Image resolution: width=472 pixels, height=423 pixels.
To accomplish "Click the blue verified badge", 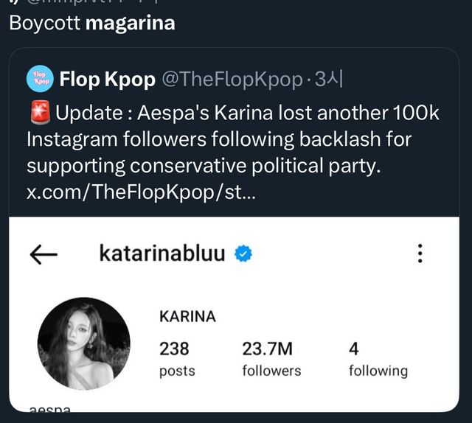I will click(x=243, y=254).
